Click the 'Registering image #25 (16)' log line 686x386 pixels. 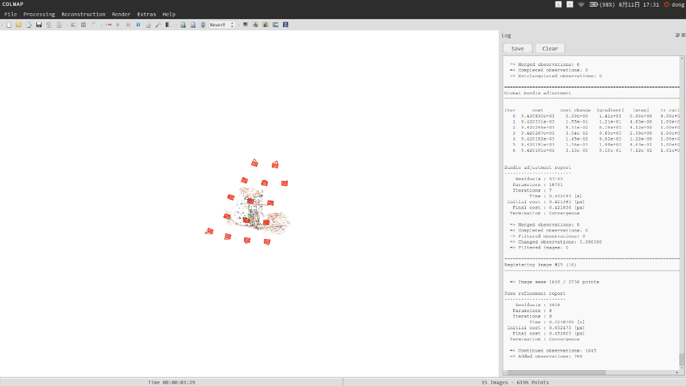pyautogui.click(x=540, y=265)
